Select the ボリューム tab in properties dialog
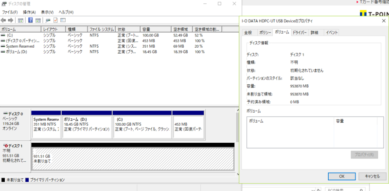389x191 pixels. point(282,32)
